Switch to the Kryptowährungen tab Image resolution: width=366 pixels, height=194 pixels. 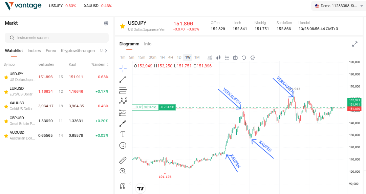(78, 51)
